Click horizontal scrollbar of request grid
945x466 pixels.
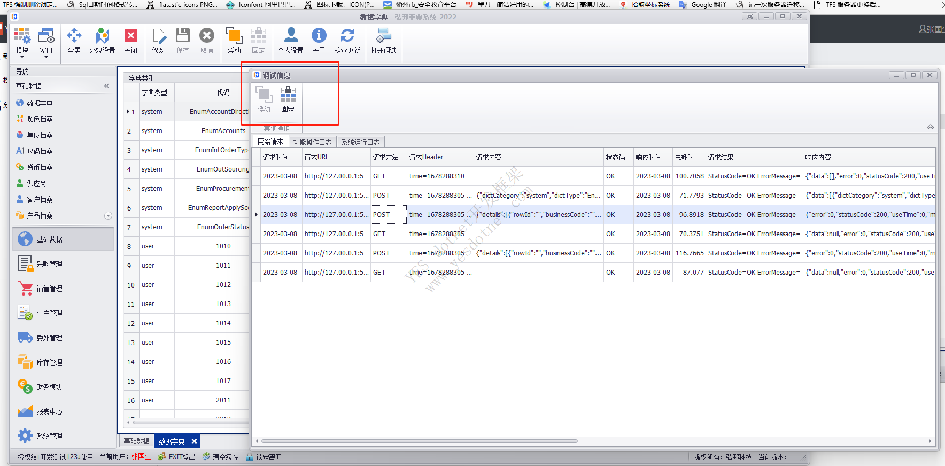[420, 441]
